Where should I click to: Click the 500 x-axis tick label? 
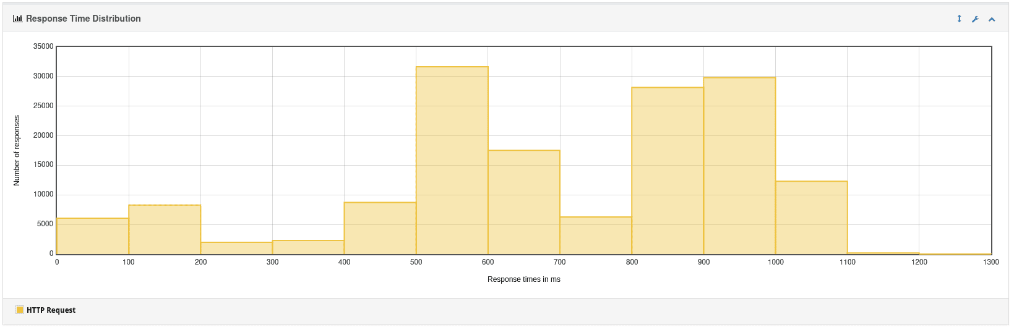tap(416, 262)
